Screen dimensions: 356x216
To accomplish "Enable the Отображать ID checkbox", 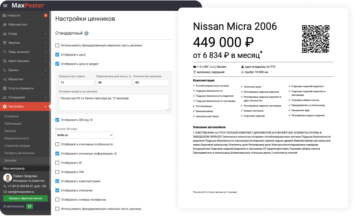I will tap(57, 163).
